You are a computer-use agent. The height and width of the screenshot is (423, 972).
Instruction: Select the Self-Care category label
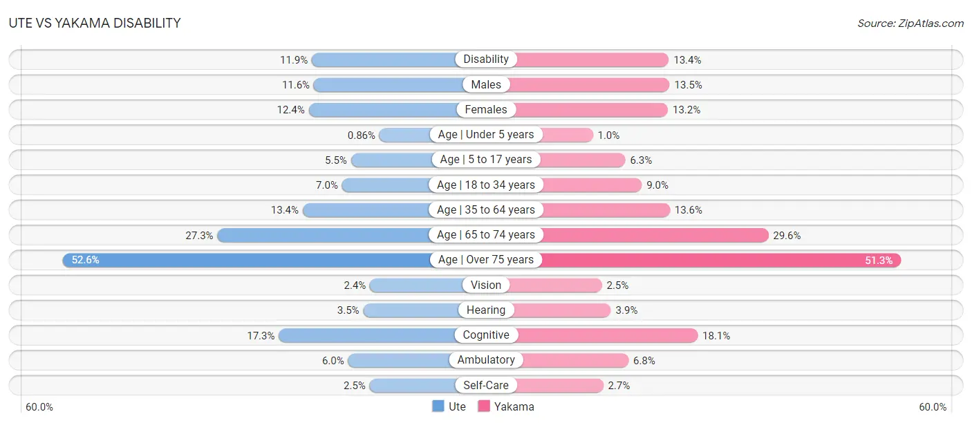click(486, 385)
